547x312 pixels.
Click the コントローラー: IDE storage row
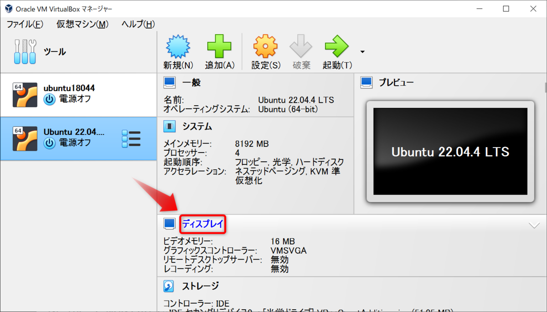point(196,303)
